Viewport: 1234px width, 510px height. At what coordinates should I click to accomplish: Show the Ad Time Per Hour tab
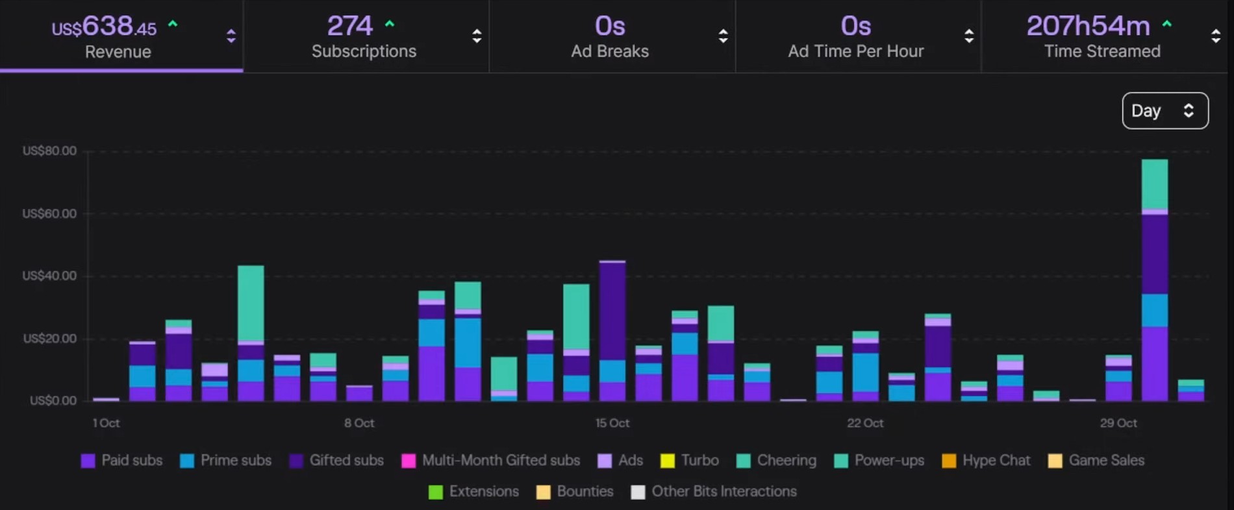pos(858,36)
